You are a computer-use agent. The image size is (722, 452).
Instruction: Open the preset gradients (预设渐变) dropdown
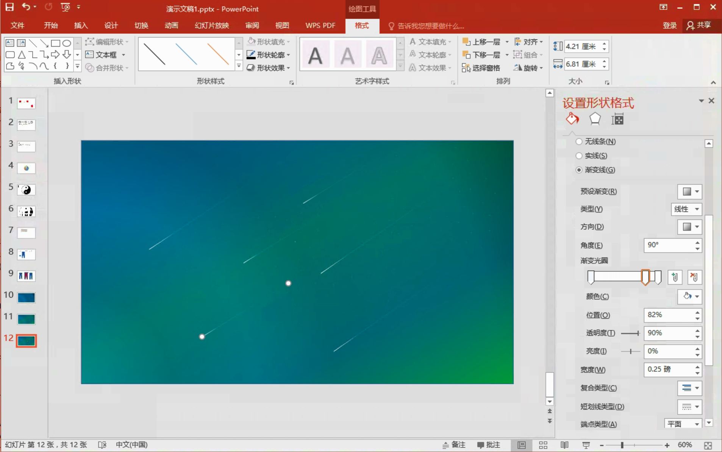point(690,192)
